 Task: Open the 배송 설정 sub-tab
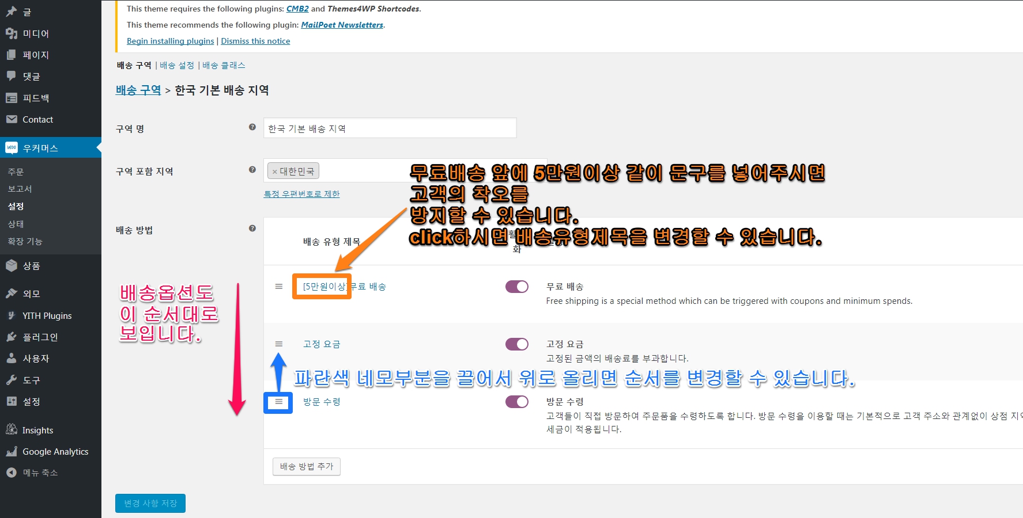pos(177,66)
